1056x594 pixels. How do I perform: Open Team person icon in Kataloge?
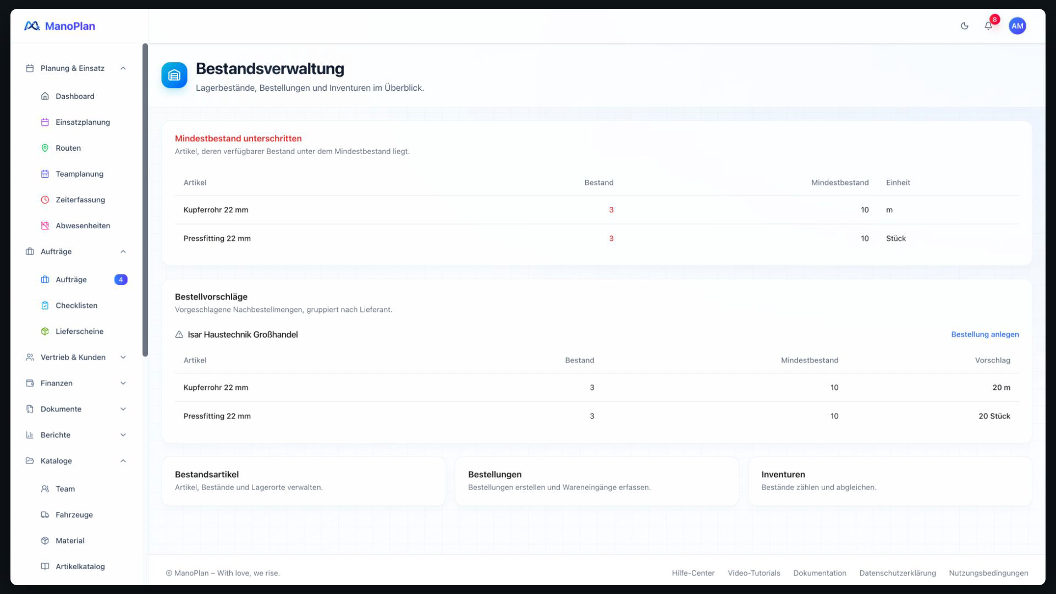(x=45, y=489)
